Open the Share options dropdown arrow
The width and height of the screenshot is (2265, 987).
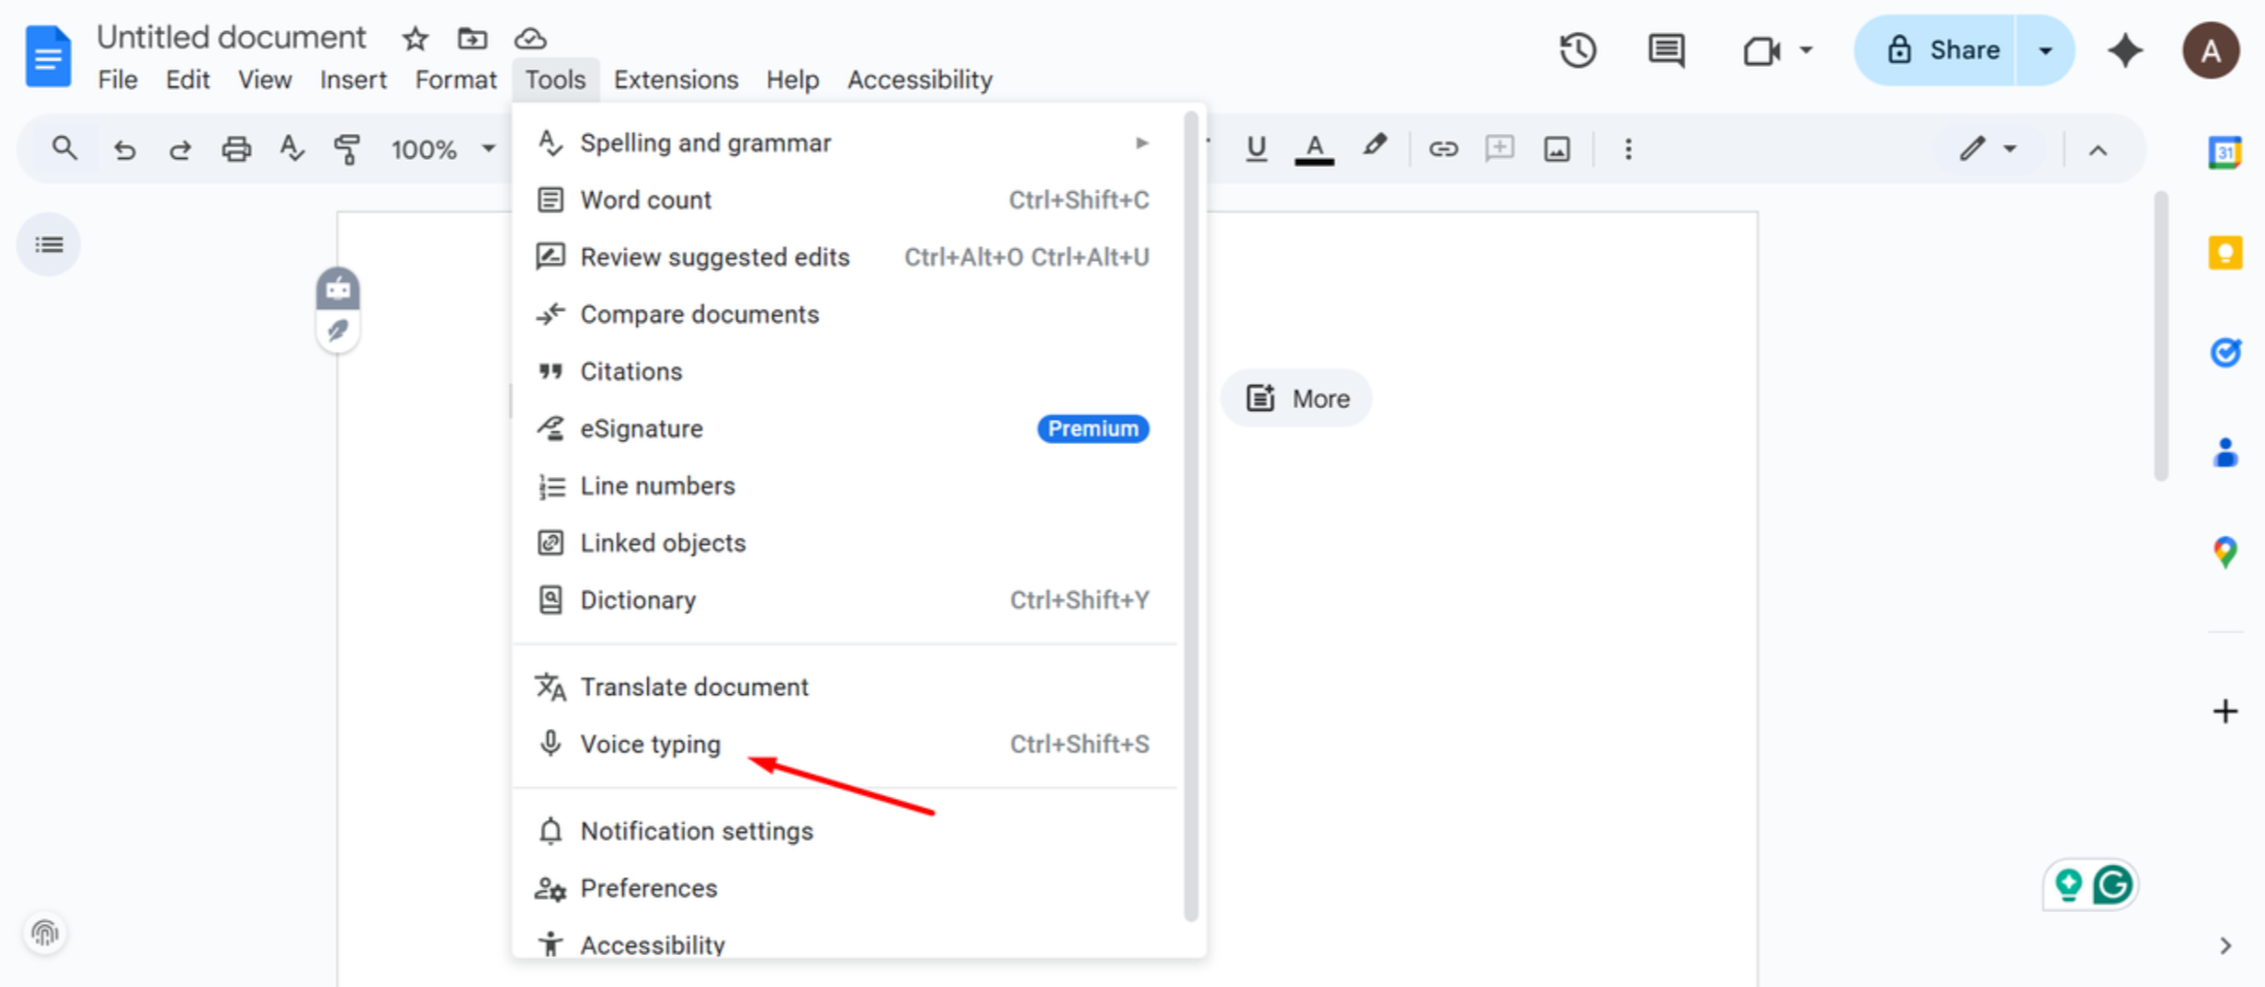2045,50
